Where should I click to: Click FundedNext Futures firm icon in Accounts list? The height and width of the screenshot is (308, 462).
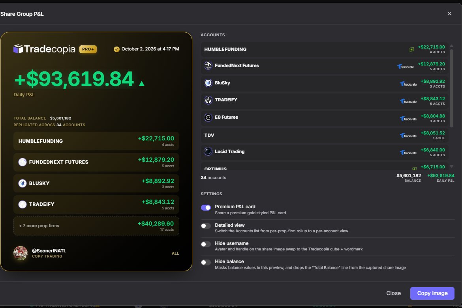(x=208, y=65)
